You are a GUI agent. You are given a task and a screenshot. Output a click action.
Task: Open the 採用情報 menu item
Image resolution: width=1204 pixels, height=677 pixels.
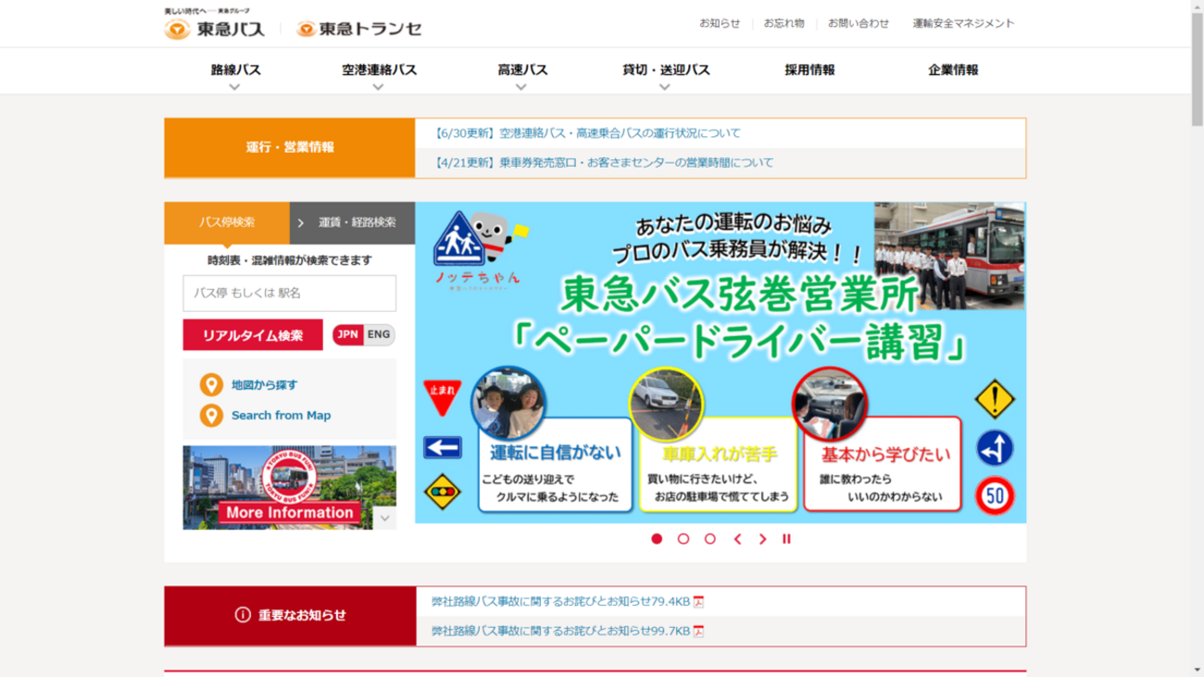(809, 69)
